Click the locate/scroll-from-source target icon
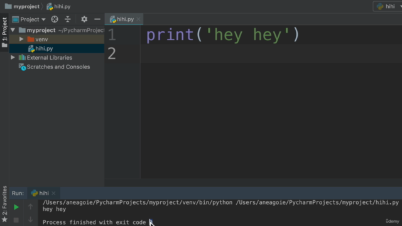 [x=55, y=19]
